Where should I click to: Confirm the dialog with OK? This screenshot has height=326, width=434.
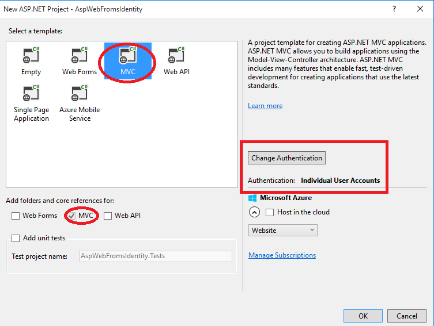(x=363, y=316)
